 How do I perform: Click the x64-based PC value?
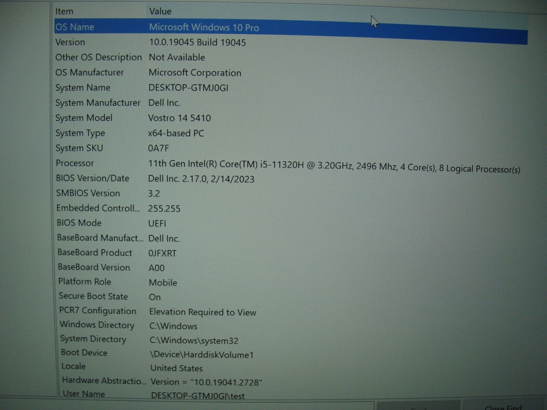[176, 133]
